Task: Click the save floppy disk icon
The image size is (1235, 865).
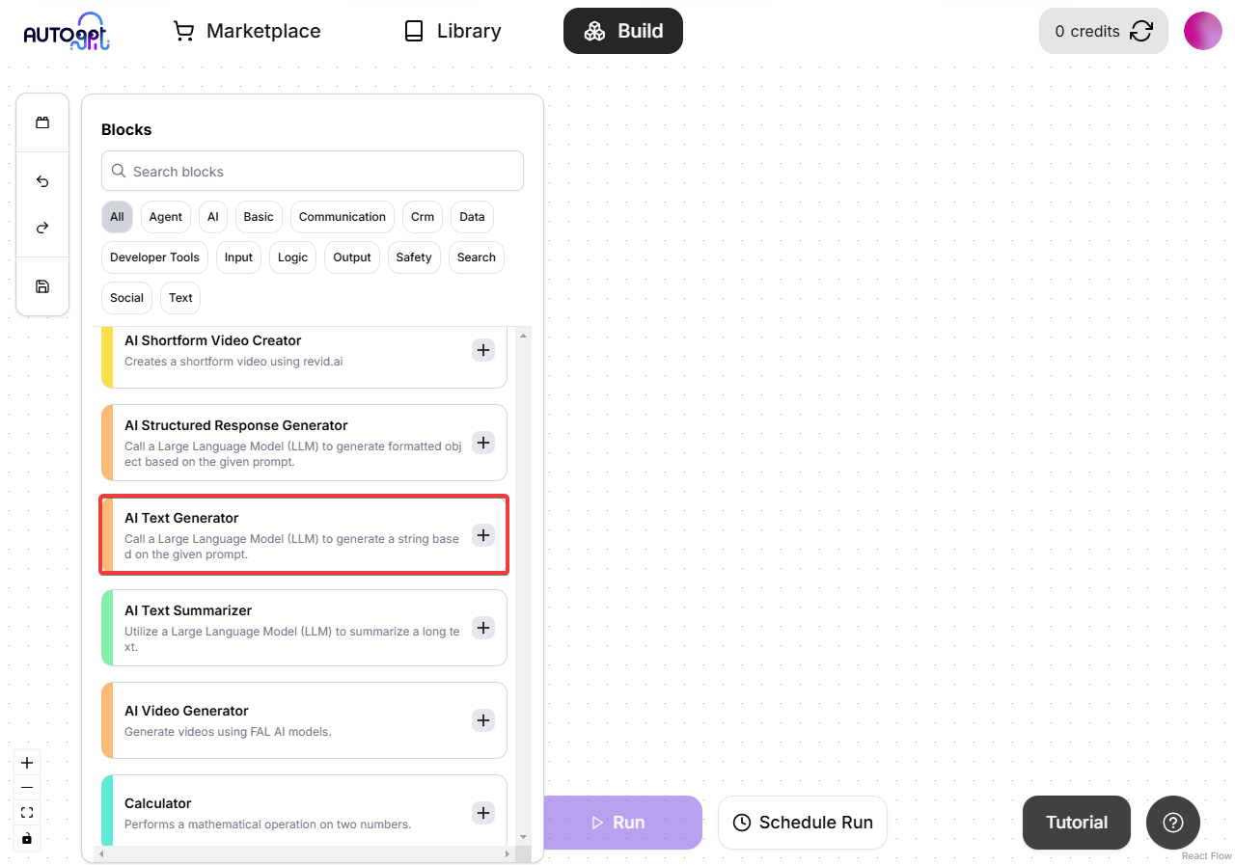Action: click(42, 286)
